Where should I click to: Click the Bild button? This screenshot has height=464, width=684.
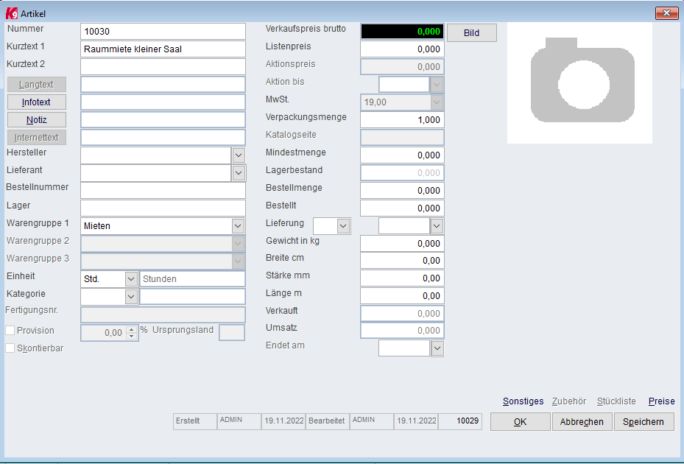point(471,32)
